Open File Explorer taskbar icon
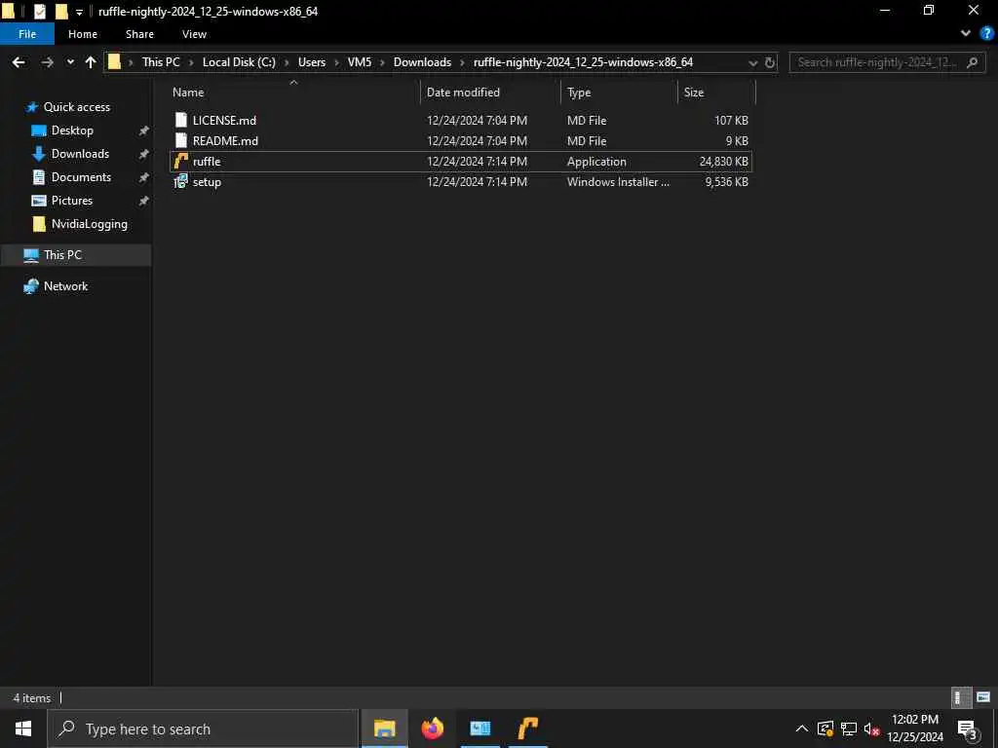 pos(384,729)
